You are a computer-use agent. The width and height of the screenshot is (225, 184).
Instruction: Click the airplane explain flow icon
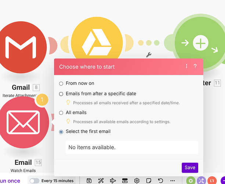pos(113,181)
